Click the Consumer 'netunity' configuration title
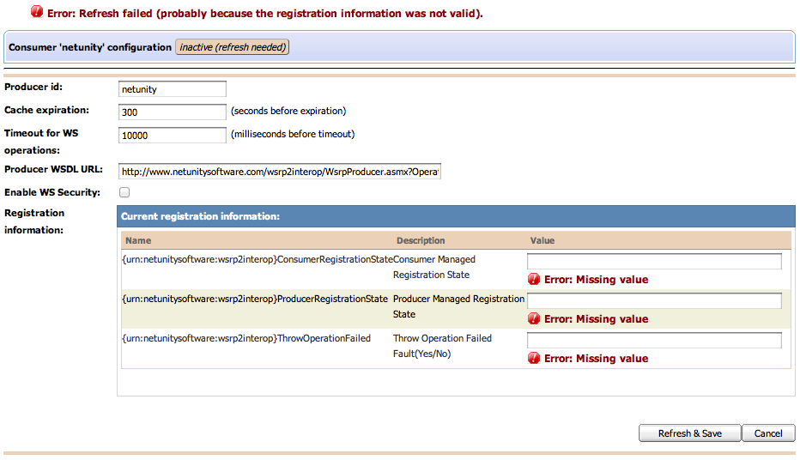 pos(90,47)
